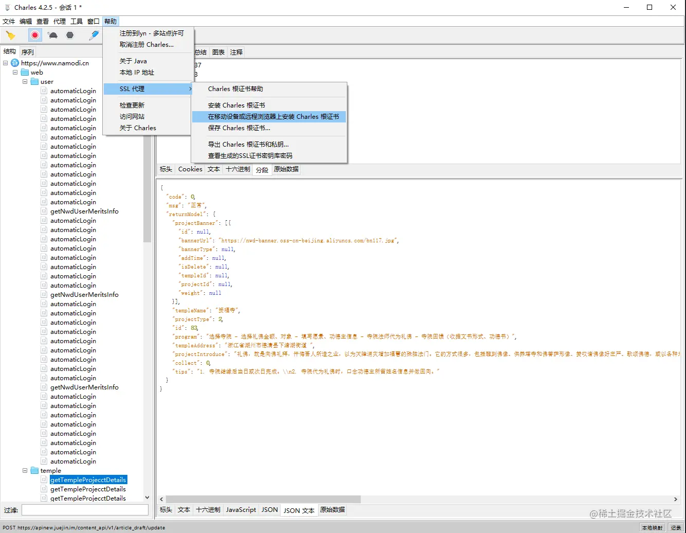
Task: Toggle the red record button
Action: pos(35,35)
